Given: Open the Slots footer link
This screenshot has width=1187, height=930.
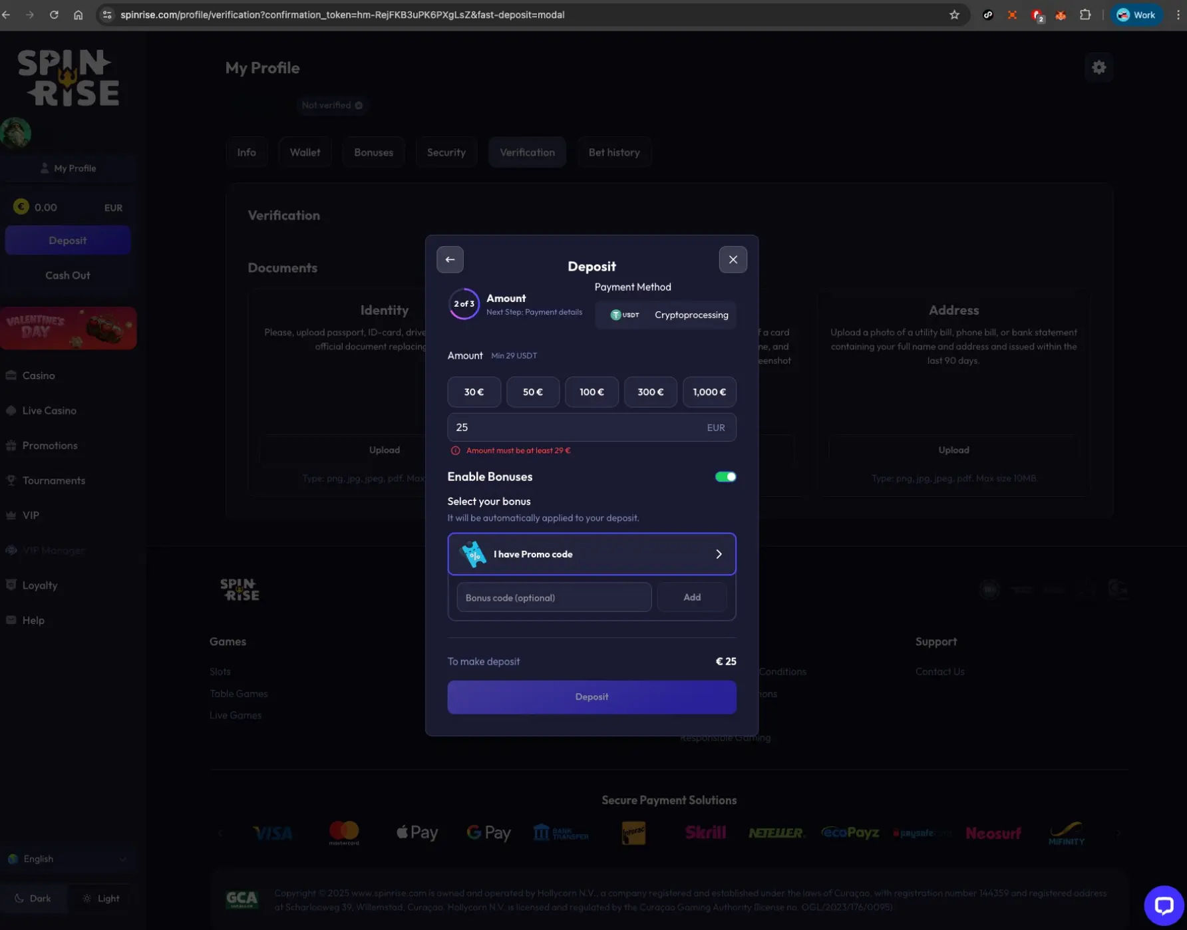Looking at the screenshot, I should 220,672.
